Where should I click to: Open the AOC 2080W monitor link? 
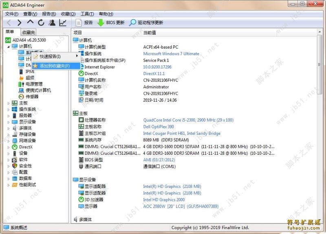pos(181,206)
